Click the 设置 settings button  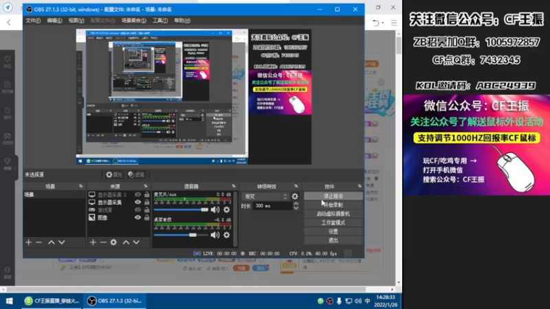click(x=333, y=231)
